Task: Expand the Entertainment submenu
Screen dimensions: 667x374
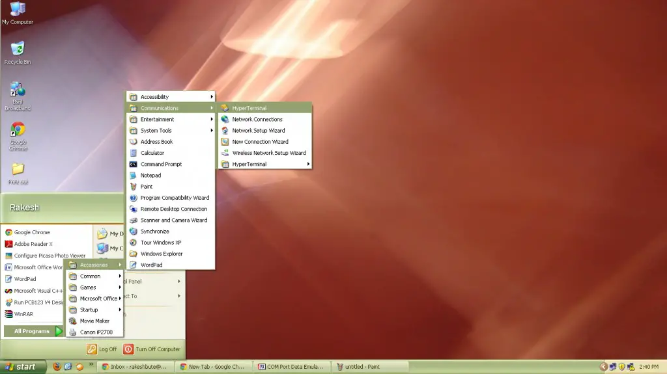Action: coord(171,120)
